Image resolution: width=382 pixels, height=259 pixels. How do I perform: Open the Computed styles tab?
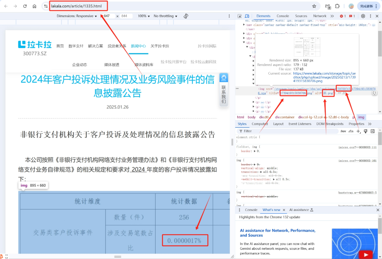pos(260,124)
